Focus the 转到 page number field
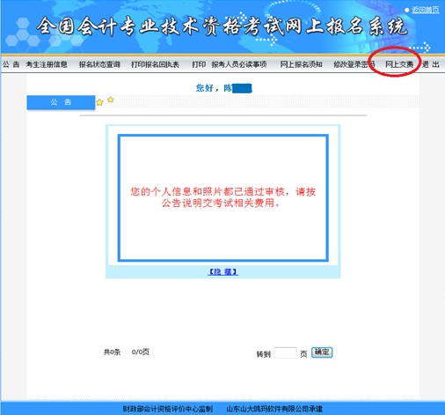This screenshot has width=445, height=415. [286, 352]
